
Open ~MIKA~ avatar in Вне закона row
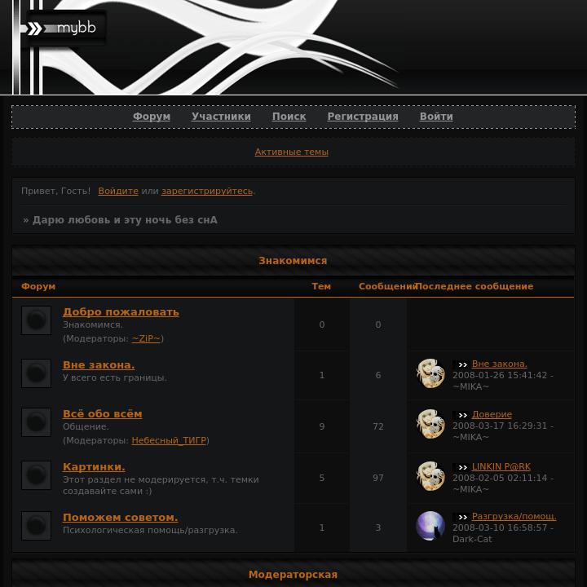pyautogui.click(x=430, y=373)
